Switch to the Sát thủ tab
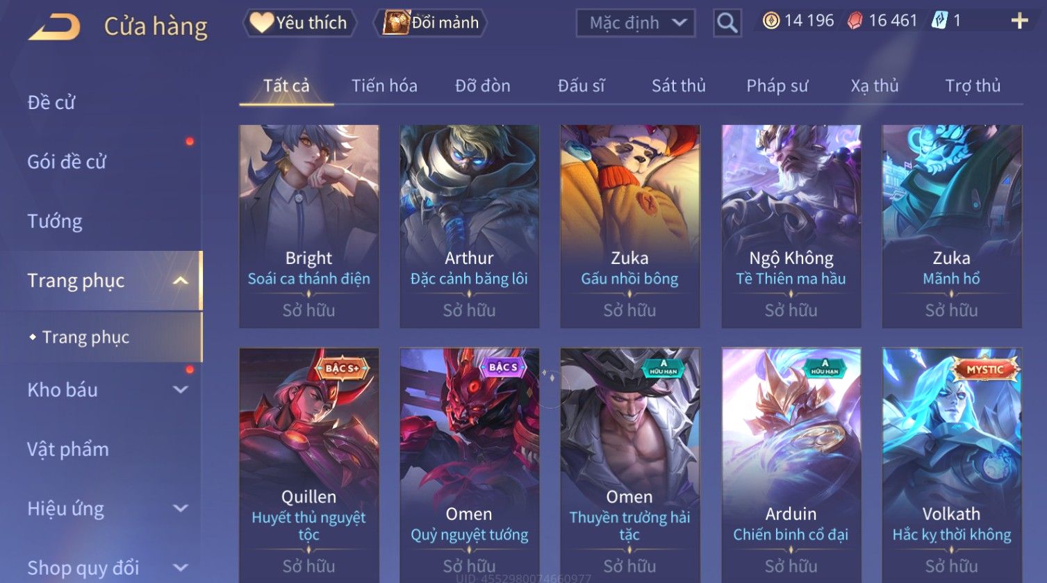Image resolution: width=1047 pixels, height=583 pixels. coord(678,85)
